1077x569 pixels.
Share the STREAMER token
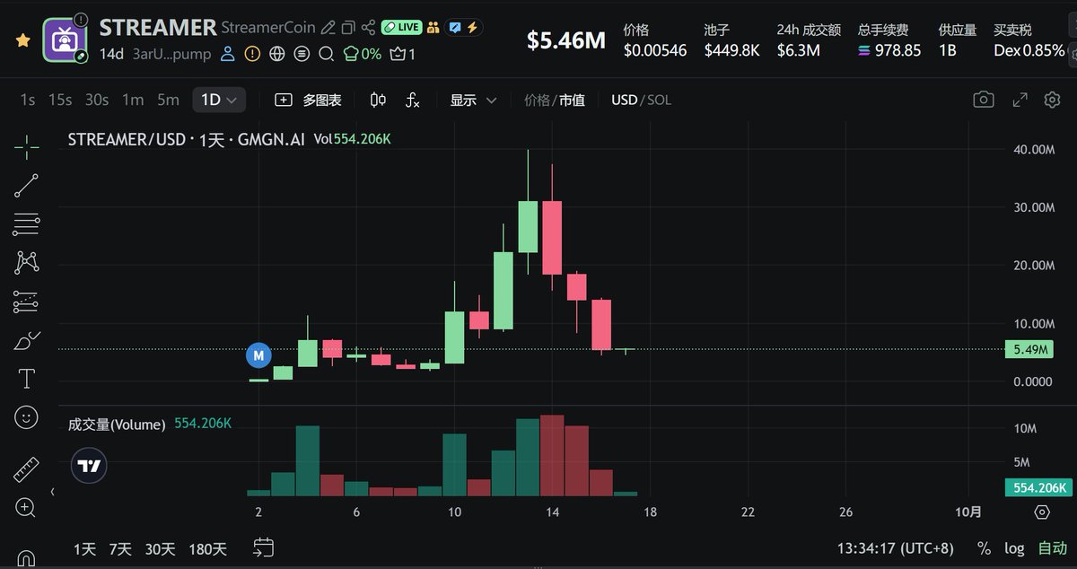[x=368, y=28]
